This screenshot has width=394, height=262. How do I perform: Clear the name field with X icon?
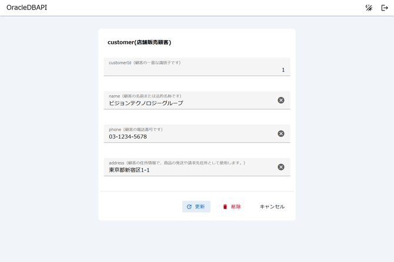281,100
